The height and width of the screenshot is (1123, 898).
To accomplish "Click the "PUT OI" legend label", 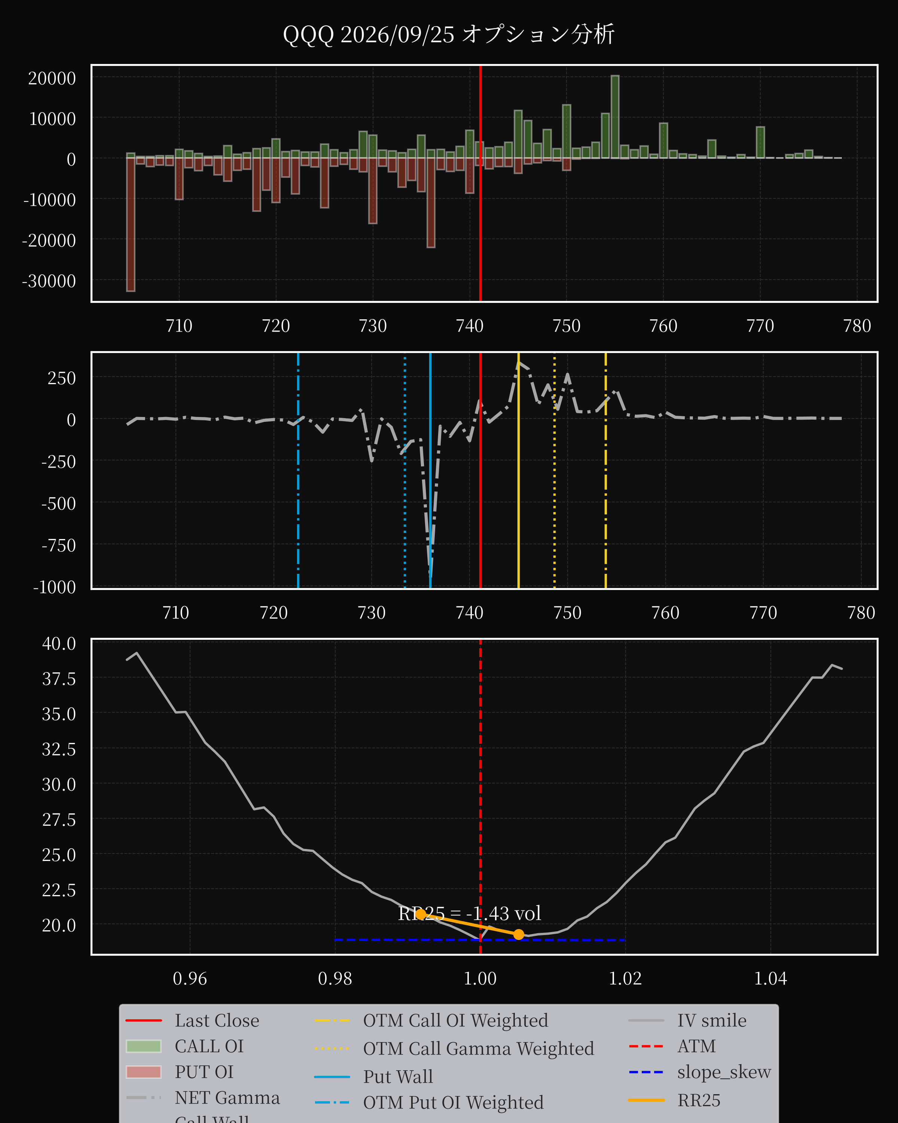I will (204, 1072).
